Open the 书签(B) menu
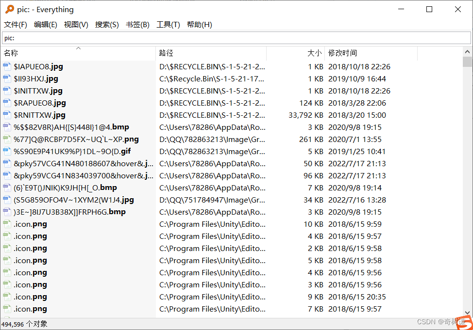This screenshot has height=330, width=473. pyautogui.click(x=137, y=25)
